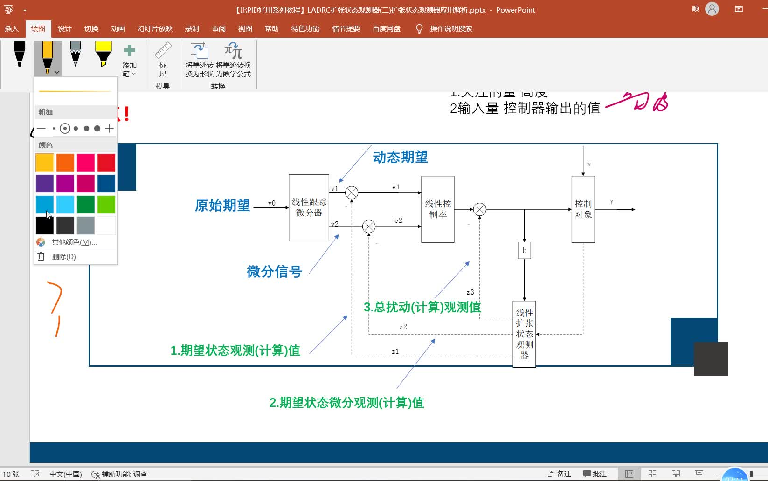Viewport: 768px width, 481px height.
Task: Click the lightbulb icon beside search
Action: click(419, 29)
